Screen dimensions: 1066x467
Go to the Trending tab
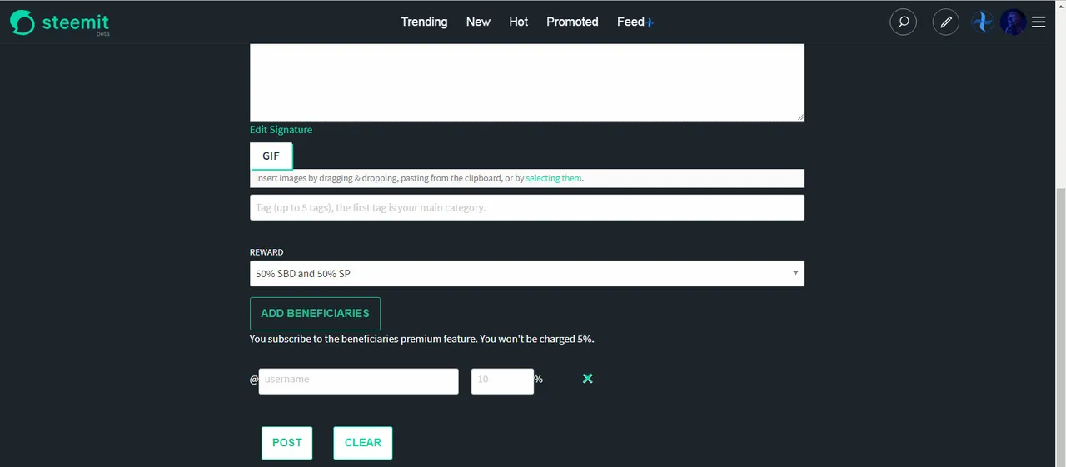pos(424,22)
